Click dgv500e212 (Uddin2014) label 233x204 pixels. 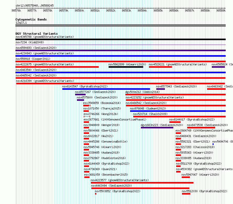[142, 92]
